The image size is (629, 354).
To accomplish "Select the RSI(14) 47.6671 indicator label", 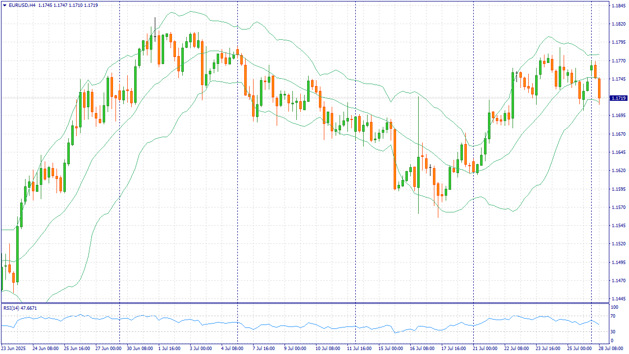I will [x=20, y=308].
